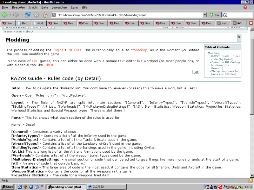Open the forward button history dropdown
254x190 pixels.
pyautogui.click(x=22, y=15)
